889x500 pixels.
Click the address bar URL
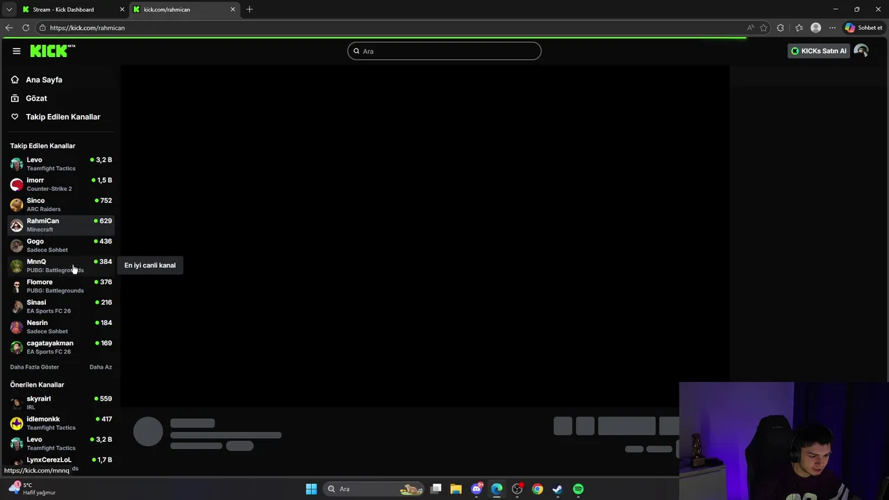pyautogui.click(x=88, y=28)
